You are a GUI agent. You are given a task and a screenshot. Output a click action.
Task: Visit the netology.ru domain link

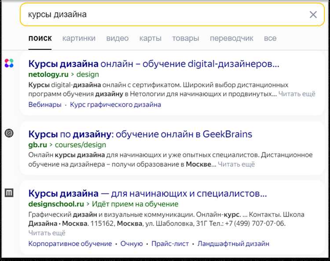click(x=48, y=74)
